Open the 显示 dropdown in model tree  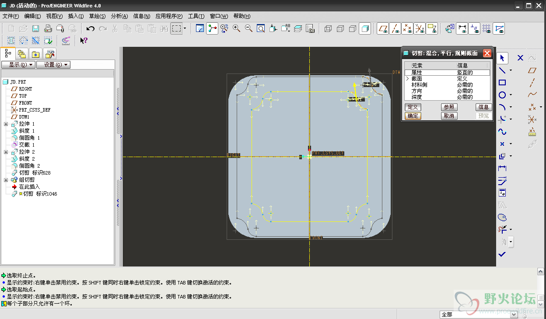18,65
